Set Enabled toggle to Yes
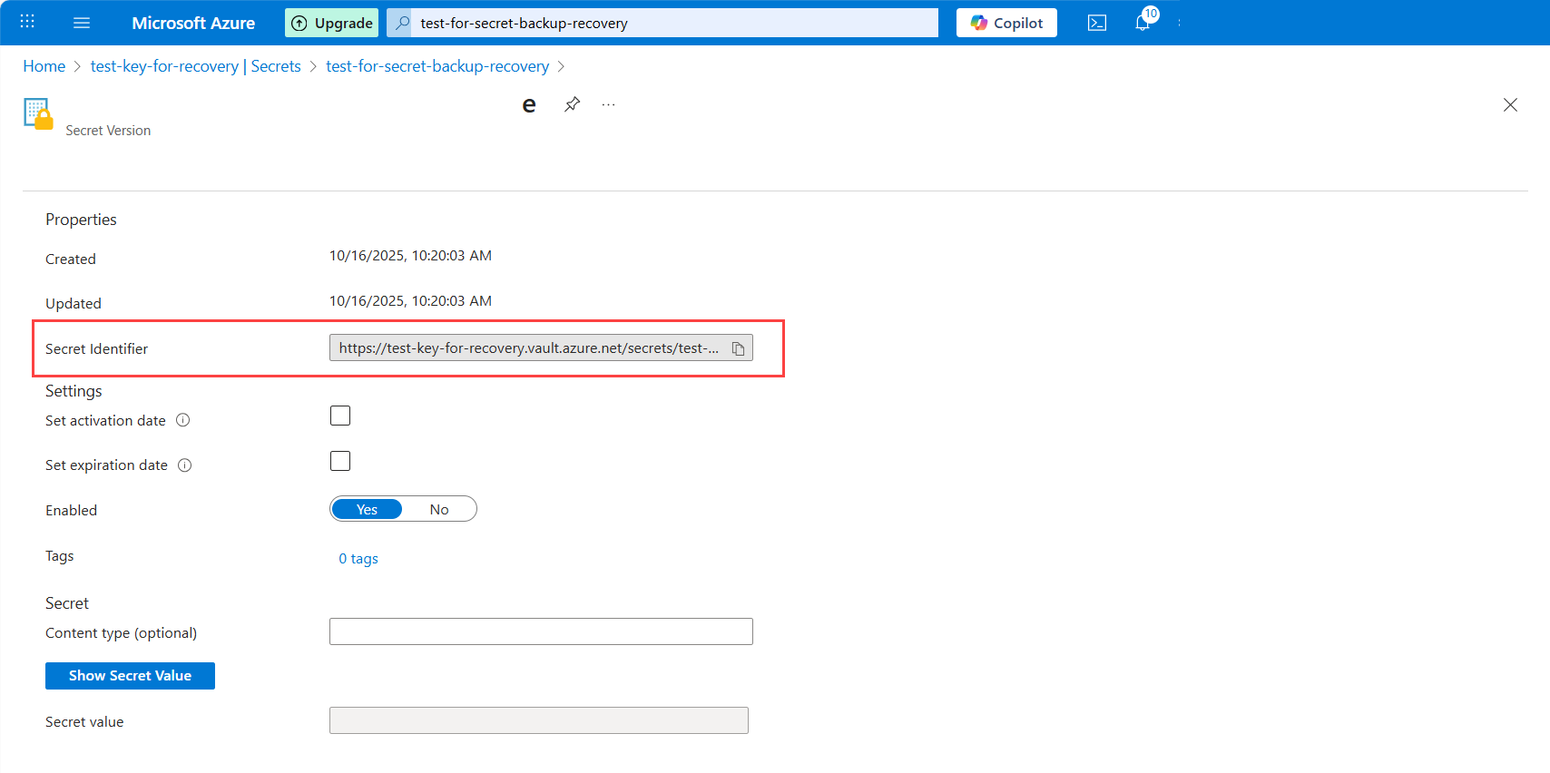Image resolution: width=1550 pixels, height=773 pixels. coord(367,509)
